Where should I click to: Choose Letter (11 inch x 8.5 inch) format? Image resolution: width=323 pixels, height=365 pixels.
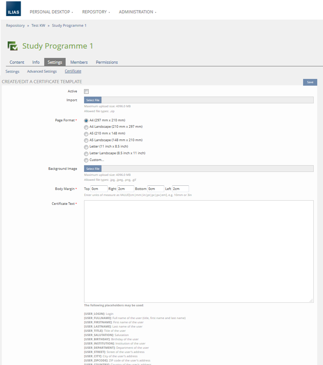(86, 147)
